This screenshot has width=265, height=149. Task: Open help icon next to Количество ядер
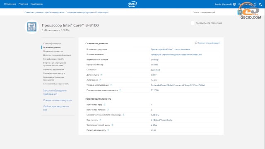click(105, 105)
